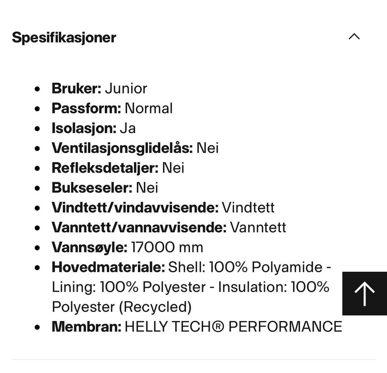The image size is (387, 373).
Task: Select the Vindtett/vindavvisende label
Action: tap(135, 207)
